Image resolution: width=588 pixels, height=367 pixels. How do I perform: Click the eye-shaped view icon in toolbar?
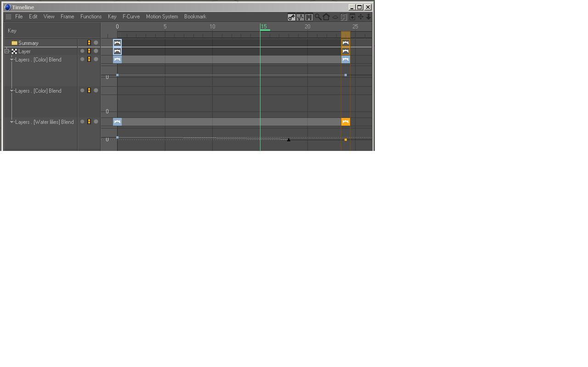[x=335, y=17]
